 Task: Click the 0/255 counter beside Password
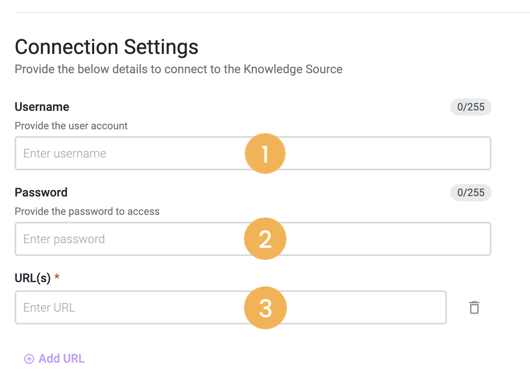(470, 193)
